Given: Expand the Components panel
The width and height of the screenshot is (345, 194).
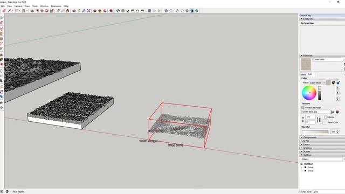Looking at the screenshot, I should pyautogui.click(x=301, y=137).
